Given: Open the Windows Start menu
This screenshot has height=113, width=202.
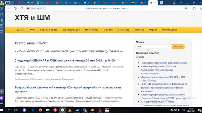Looking at the screenshot, I should click(x=1, y=110).
